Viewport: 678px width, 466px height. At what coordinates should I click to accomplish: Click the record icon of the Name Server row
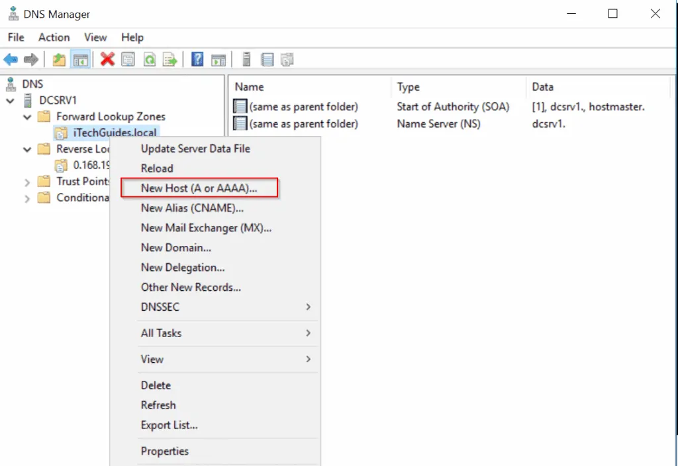[240, 124]
